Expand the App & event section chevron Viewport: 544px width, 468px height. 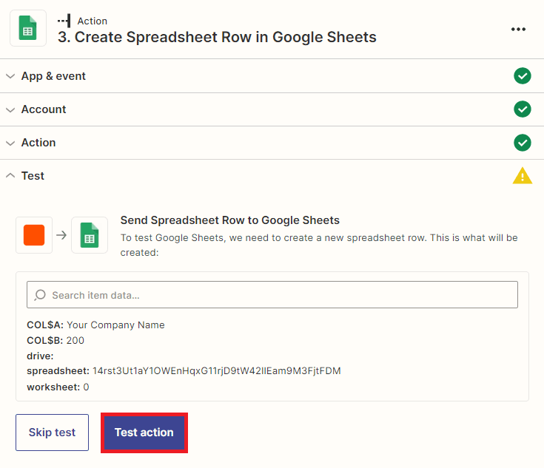click(x=10, y=76)
